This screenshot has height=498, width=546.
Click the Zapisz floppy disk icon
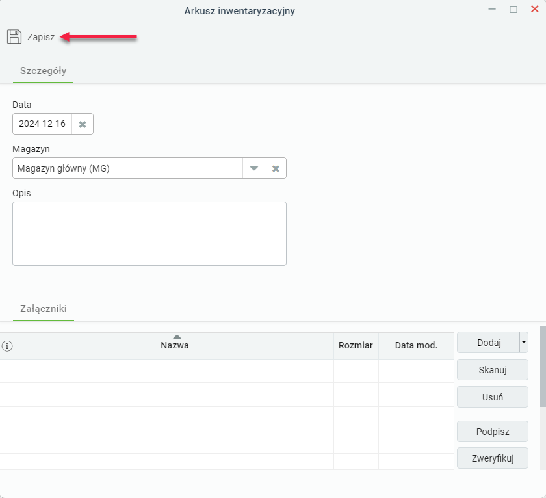(x=14, y=36)
